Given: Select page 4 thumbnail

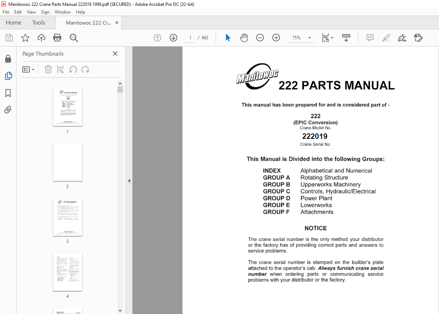Looking at the screenshot, I should [67, 272].
